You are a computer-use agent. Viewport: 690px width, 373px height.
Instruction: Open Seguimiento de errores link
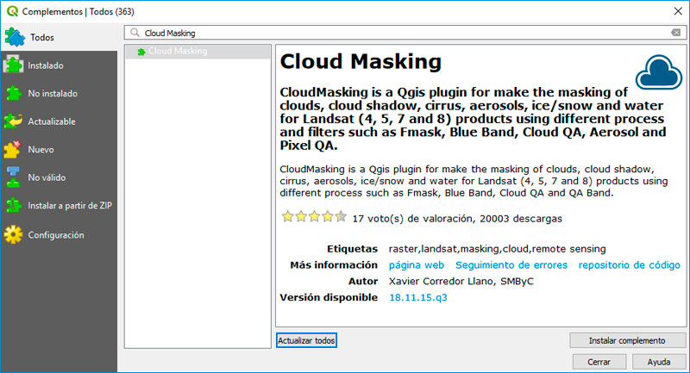click(511, 265)
